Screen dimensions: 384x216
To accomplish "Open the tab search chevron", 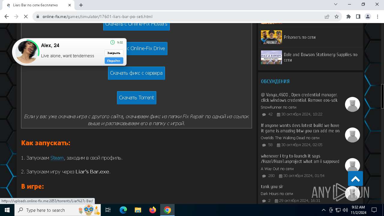I will click(336, 4).
